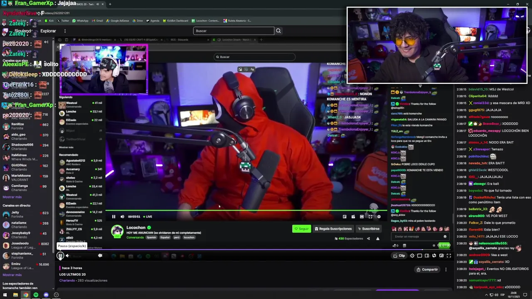Open the Charlando category link
Viewport: 532px width, 299px height.
[x=67, y=281]
